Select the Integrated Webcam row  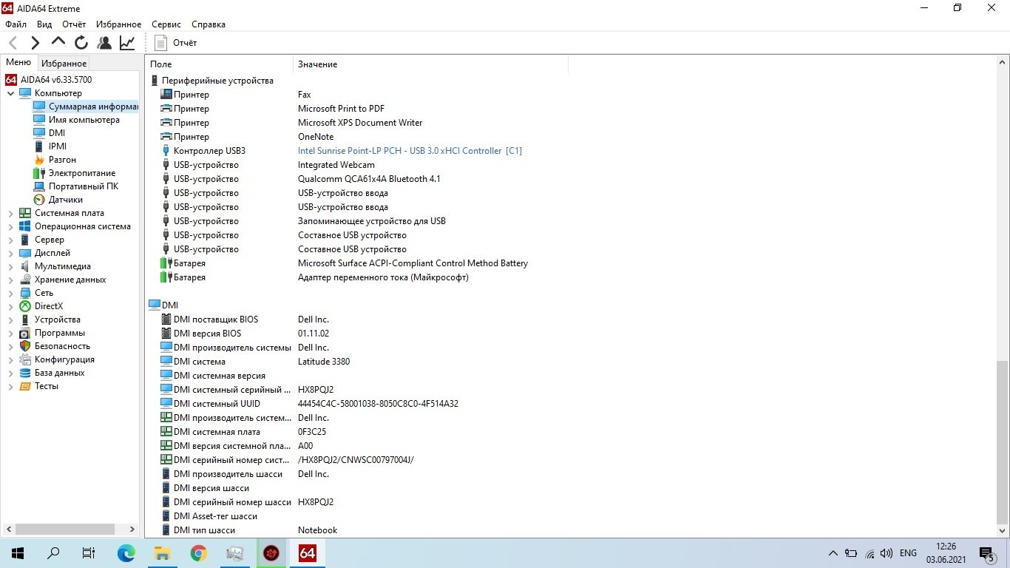336,165
